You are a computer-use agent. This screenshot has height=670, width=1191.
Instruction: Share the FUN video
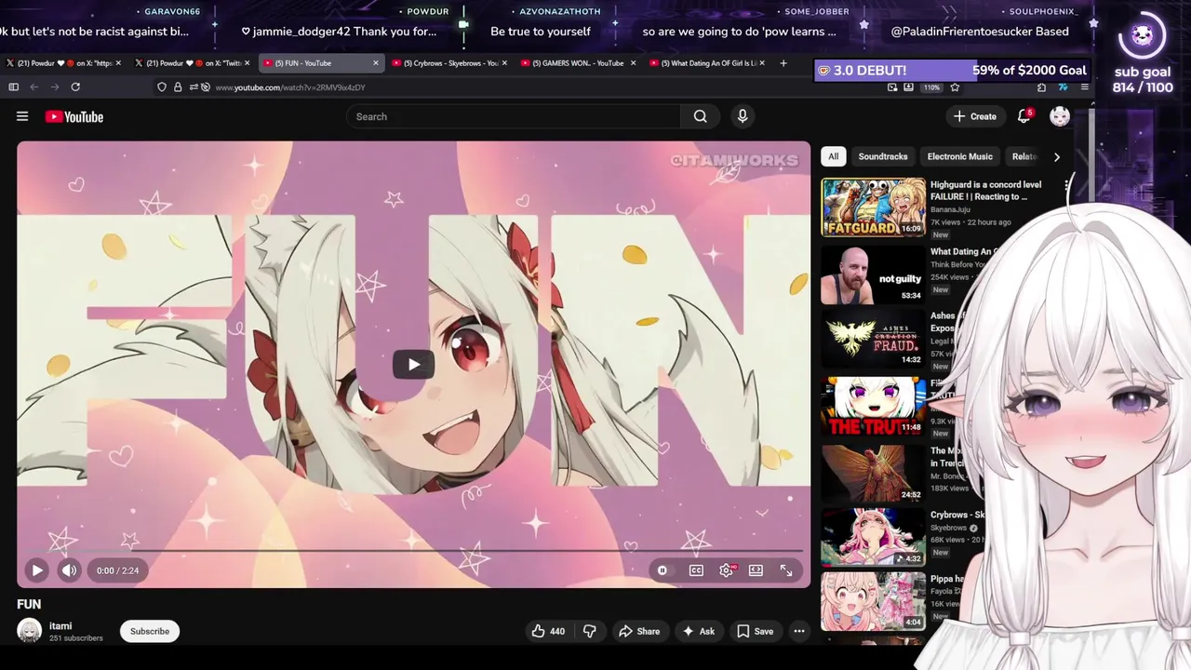639,631
